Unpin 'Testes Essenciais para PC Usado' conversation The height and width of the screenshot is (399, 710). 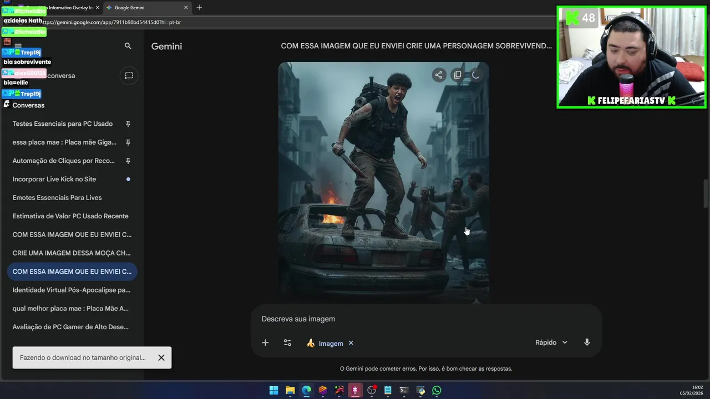[128, 124]
